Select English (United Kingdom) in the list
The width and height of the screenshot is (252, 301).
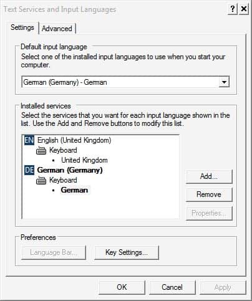pos(74,140)
